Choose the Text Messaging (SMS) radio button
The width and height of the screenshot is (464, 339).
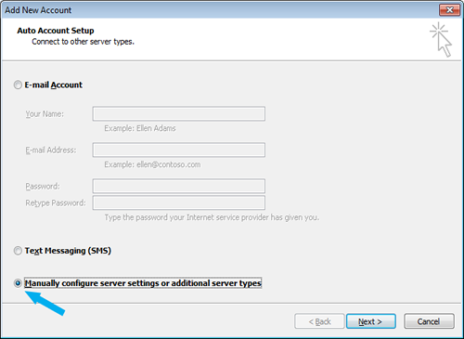[18, 251]
